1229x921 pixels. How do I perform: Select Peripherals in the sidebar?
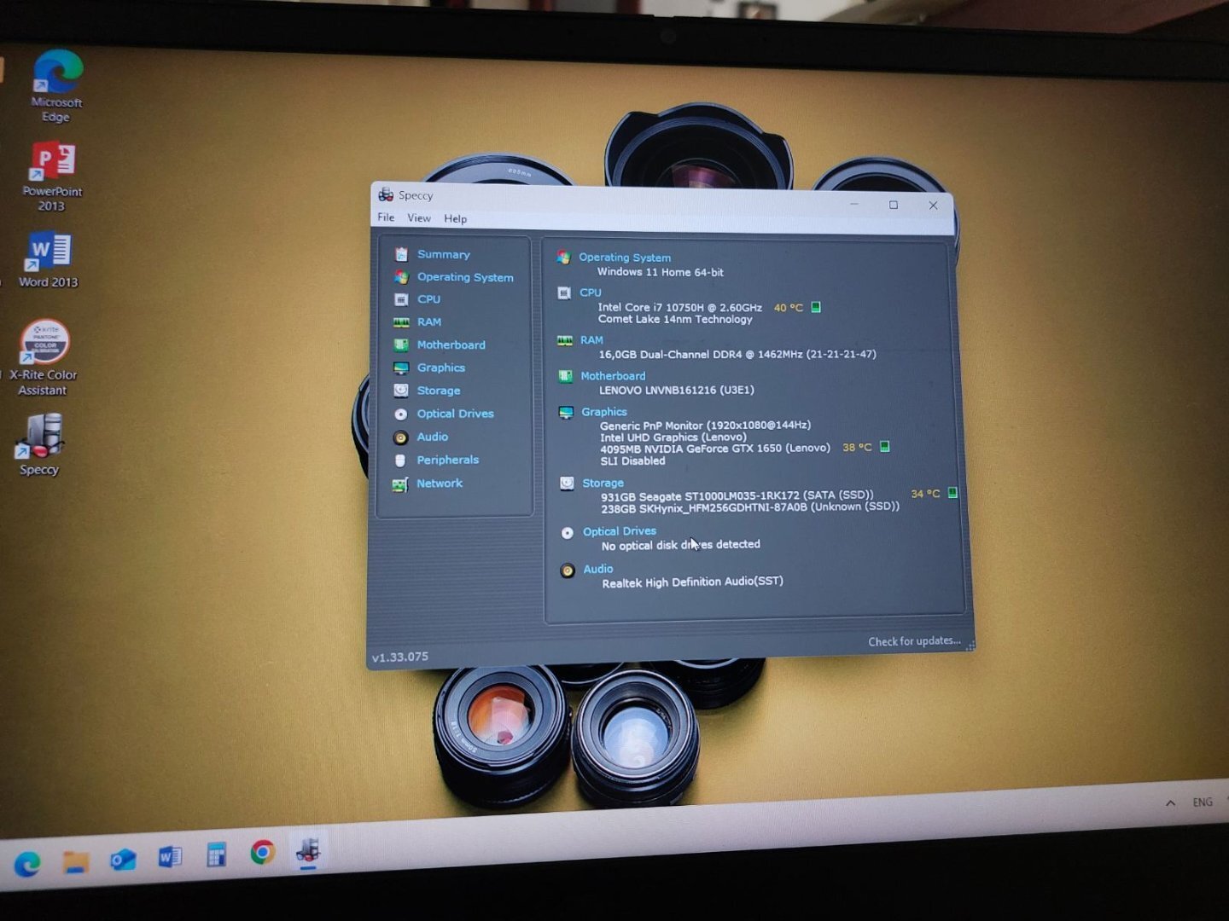pyautogui.click(x=447, y=460)
